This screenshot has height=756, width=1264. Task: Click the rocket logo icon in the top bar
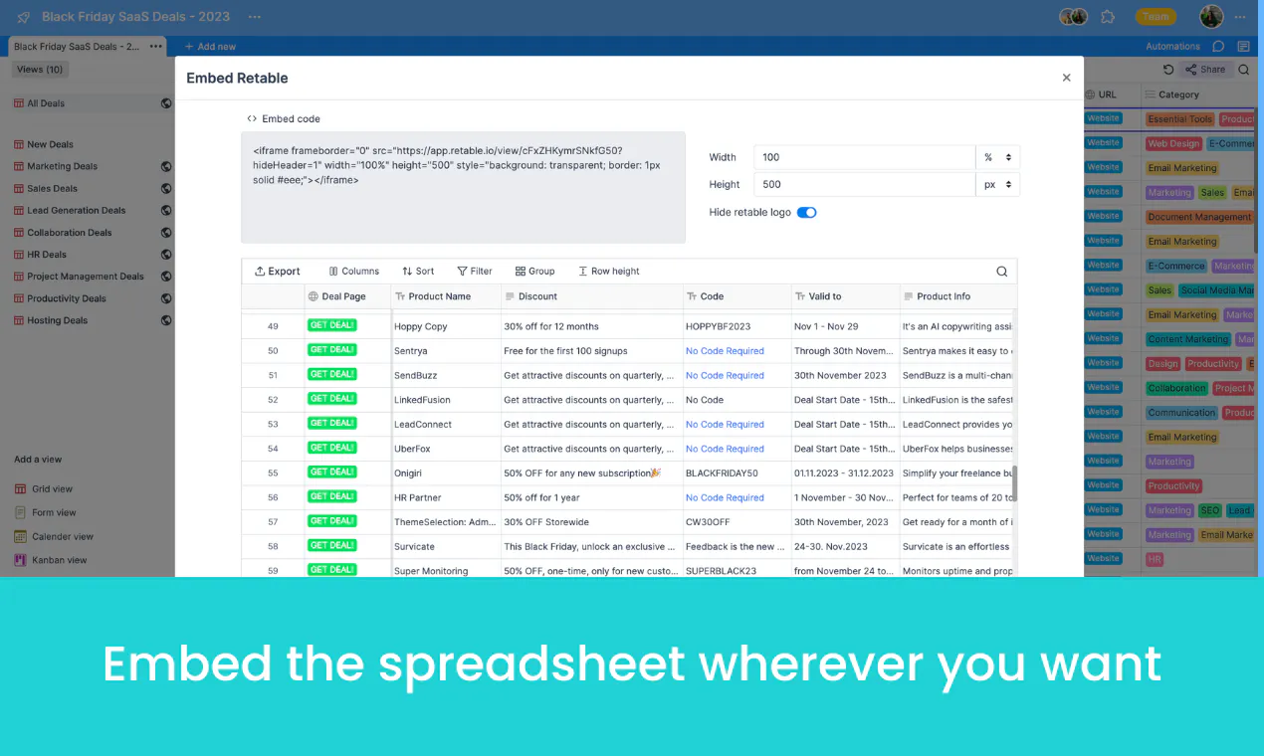coord(23,17)
